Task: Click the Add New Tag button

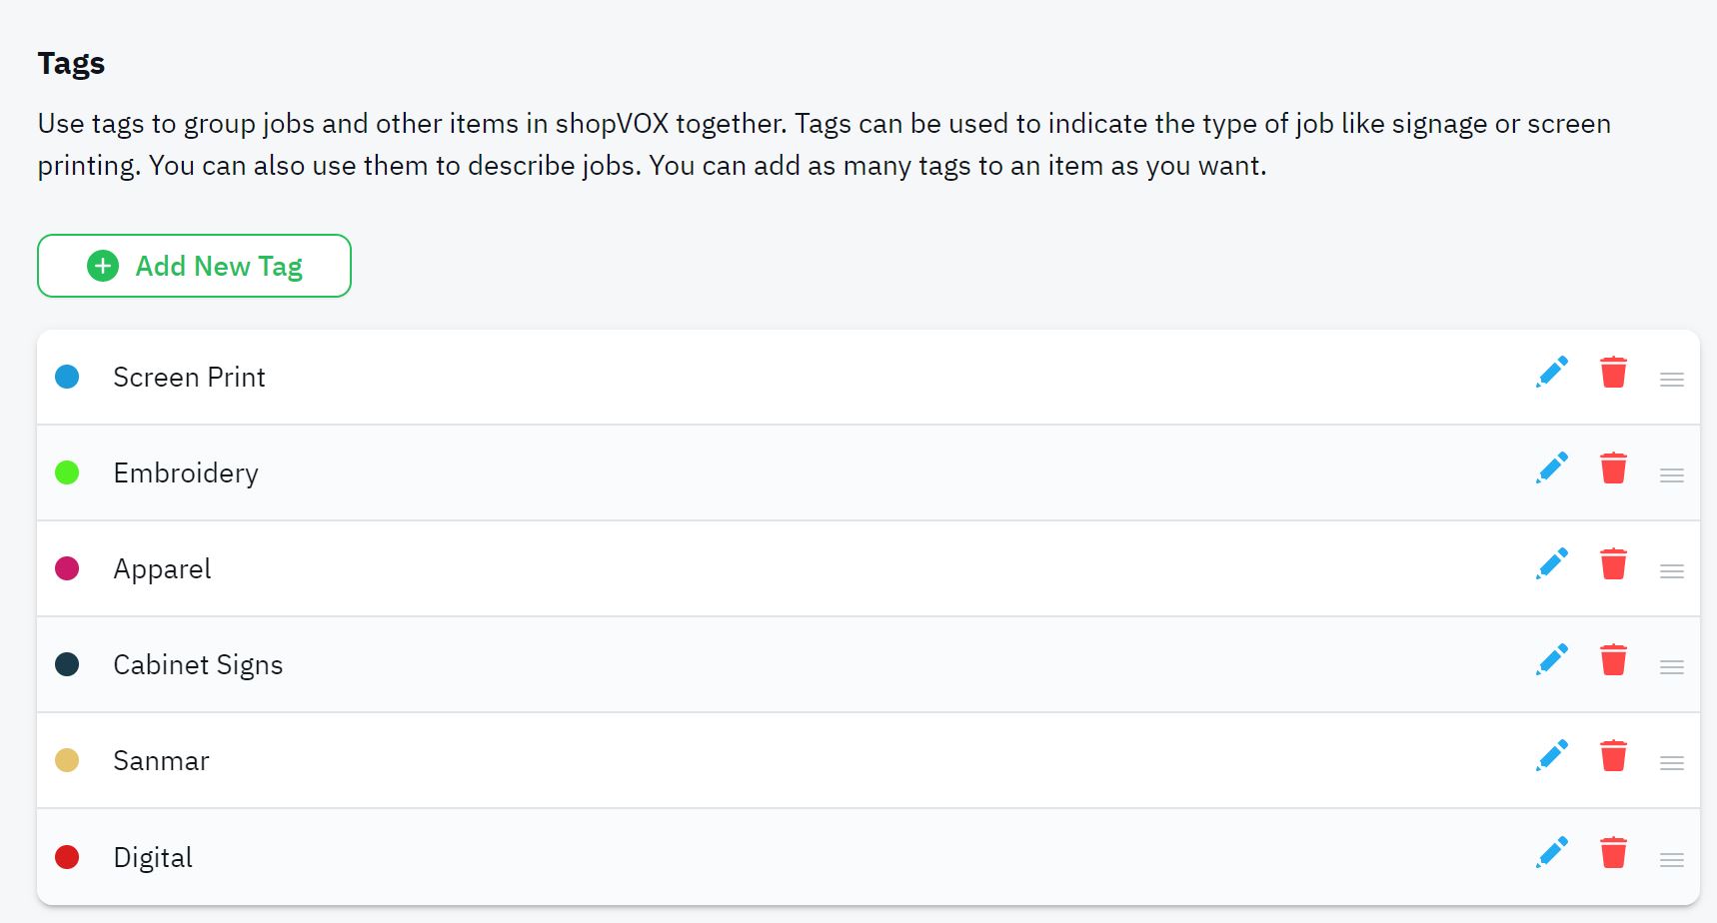Action: coord(194,266)
